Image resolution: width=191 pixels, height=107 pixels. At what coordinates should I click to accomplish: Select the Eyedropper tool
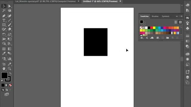coord(4,53)
